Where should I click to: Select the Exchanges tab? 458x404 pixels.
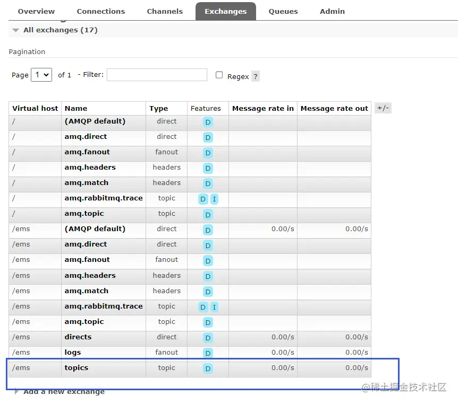(225, 11)
